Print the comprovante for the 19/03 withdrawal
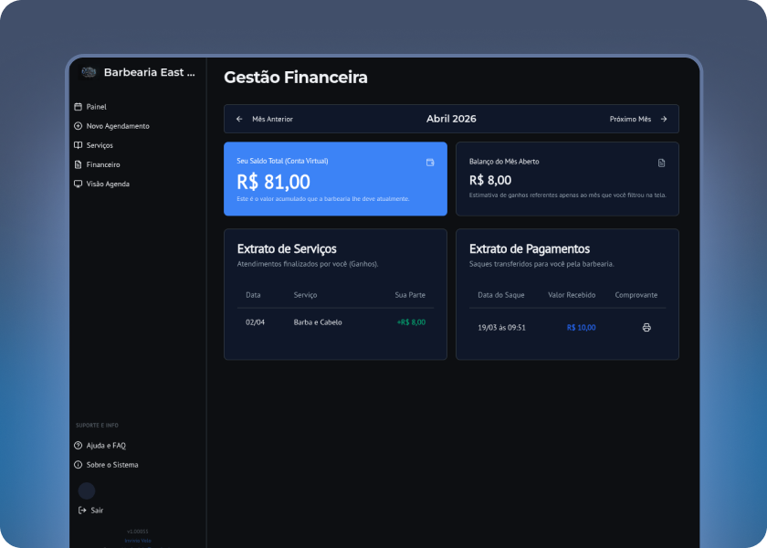Screen dimensions: 767x548 [646, 327]
